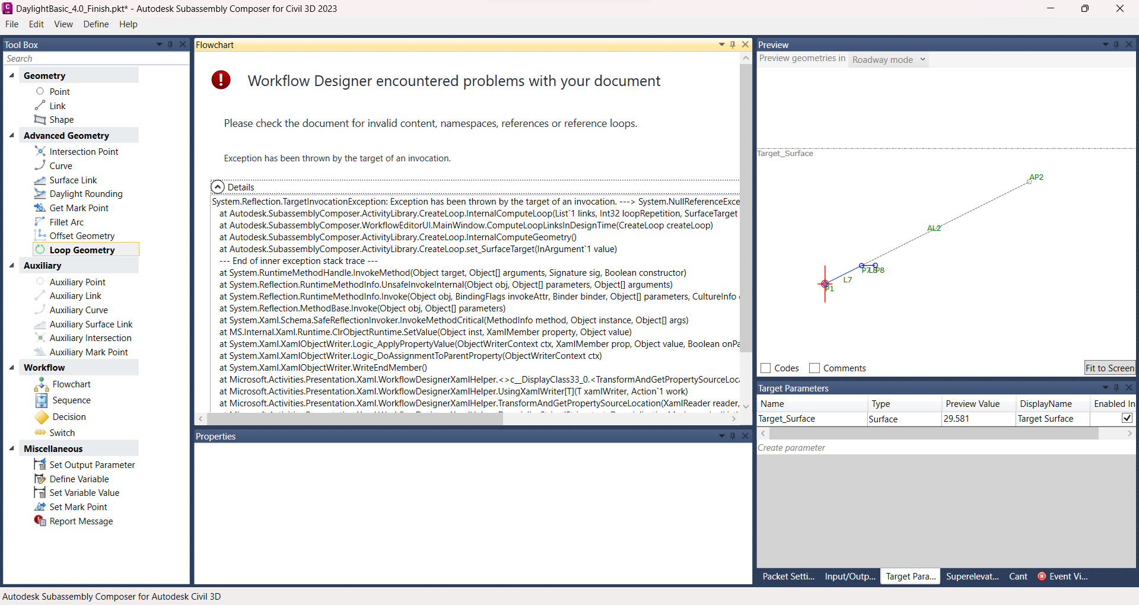Select the Link geometry tool icon
The width and height of the screenshot is (1139, 605).
40,106
